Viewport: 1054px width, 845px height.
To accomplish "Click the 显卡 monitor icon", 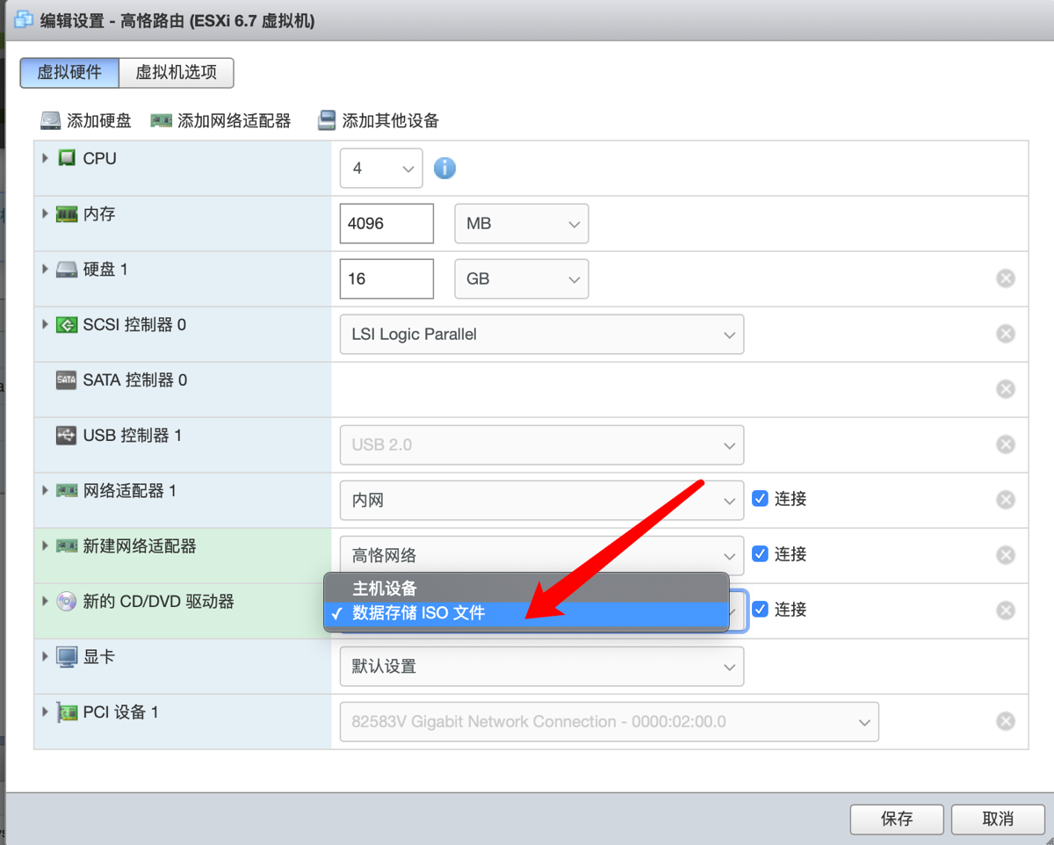I will click(67, 657).
